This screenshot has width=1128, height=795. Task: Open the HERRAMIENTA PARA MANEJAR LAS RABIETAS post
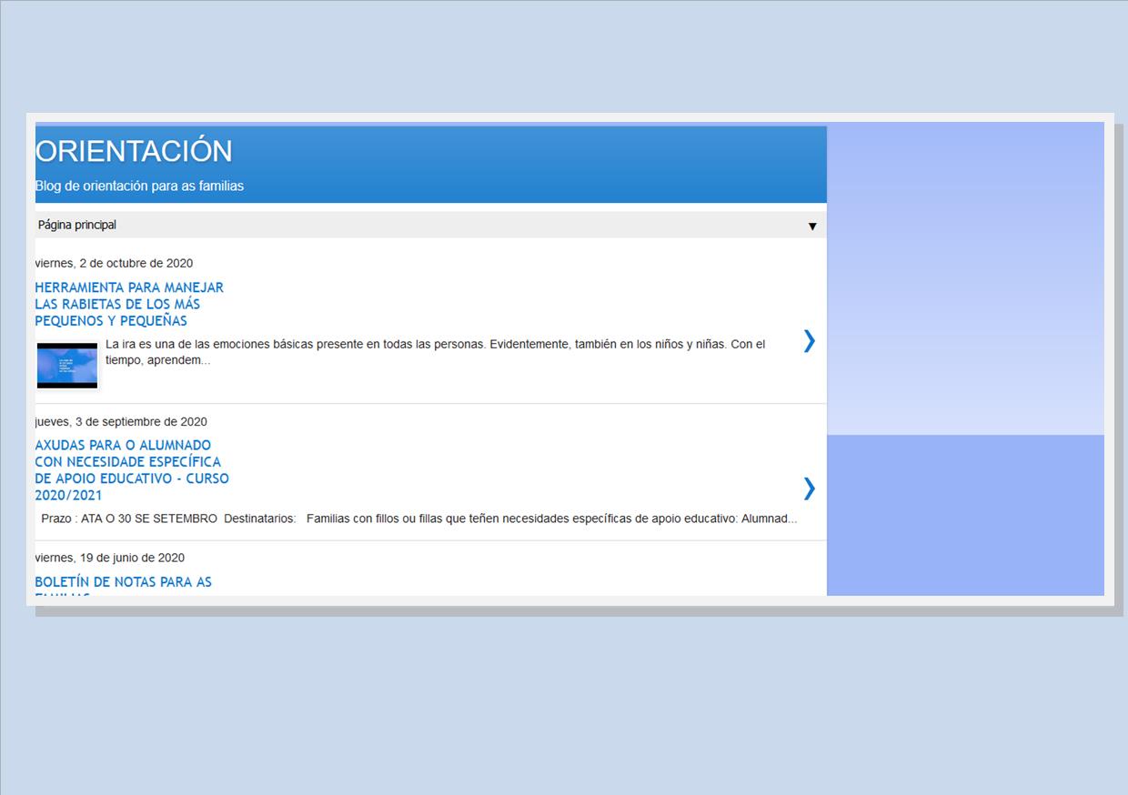(129, 304)
